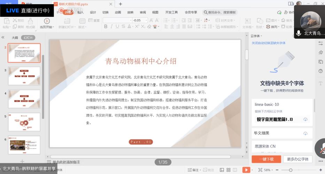Apply Italic formatting
Screen dimensions: 325x174
click(111, 27)
